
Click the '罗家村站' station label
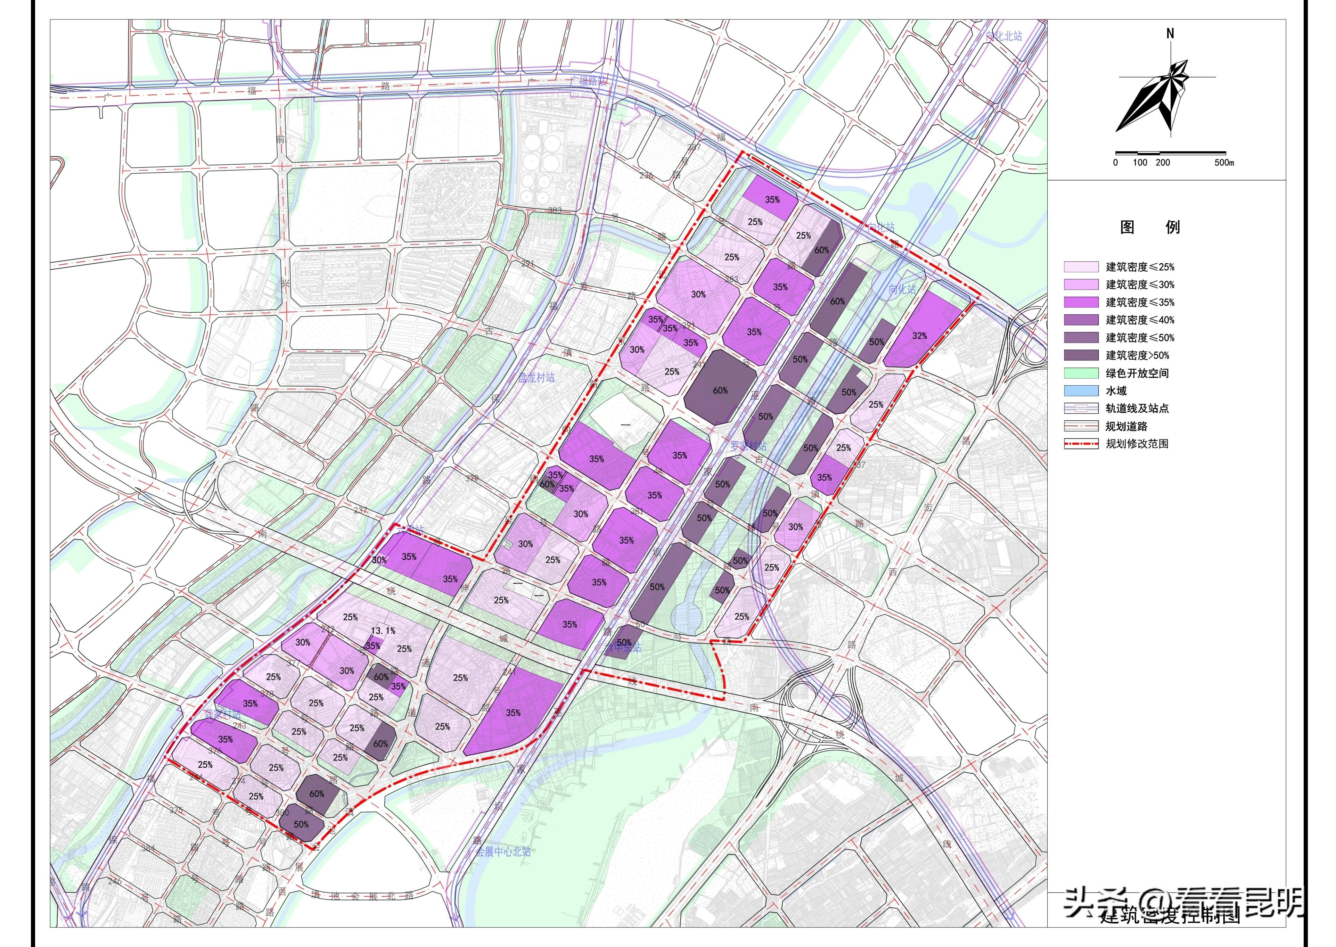pyautogui.click(x=749, y=446)
